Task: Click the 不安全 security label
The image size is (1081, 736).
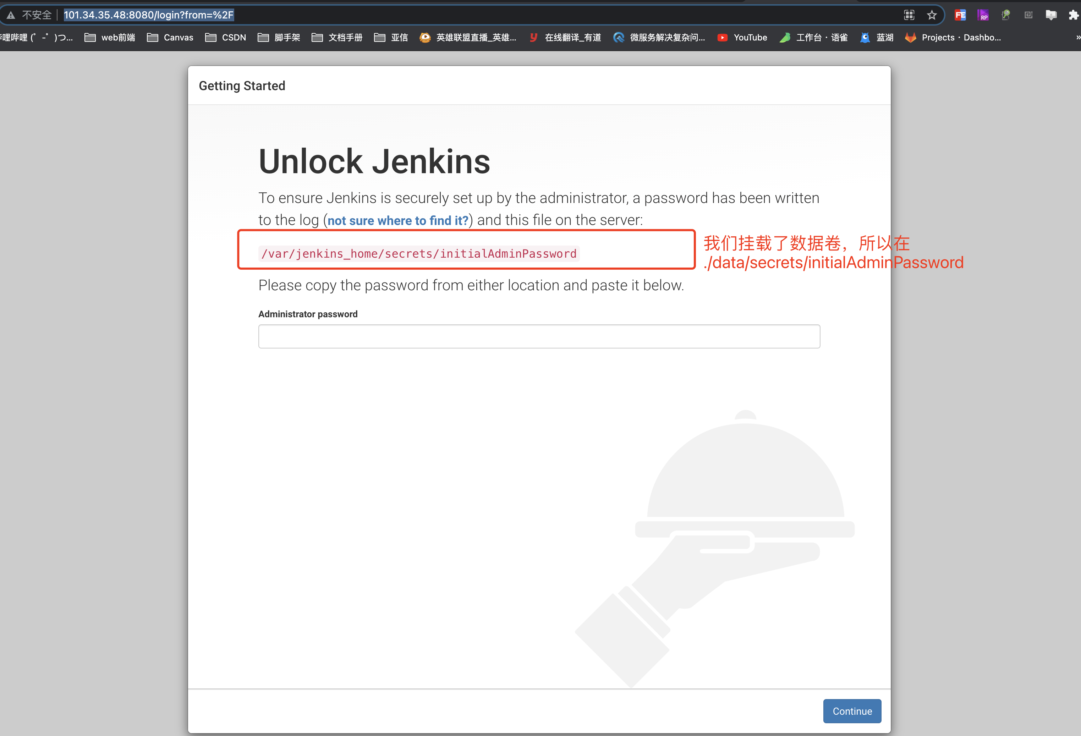Action: [x=37, y=15]
